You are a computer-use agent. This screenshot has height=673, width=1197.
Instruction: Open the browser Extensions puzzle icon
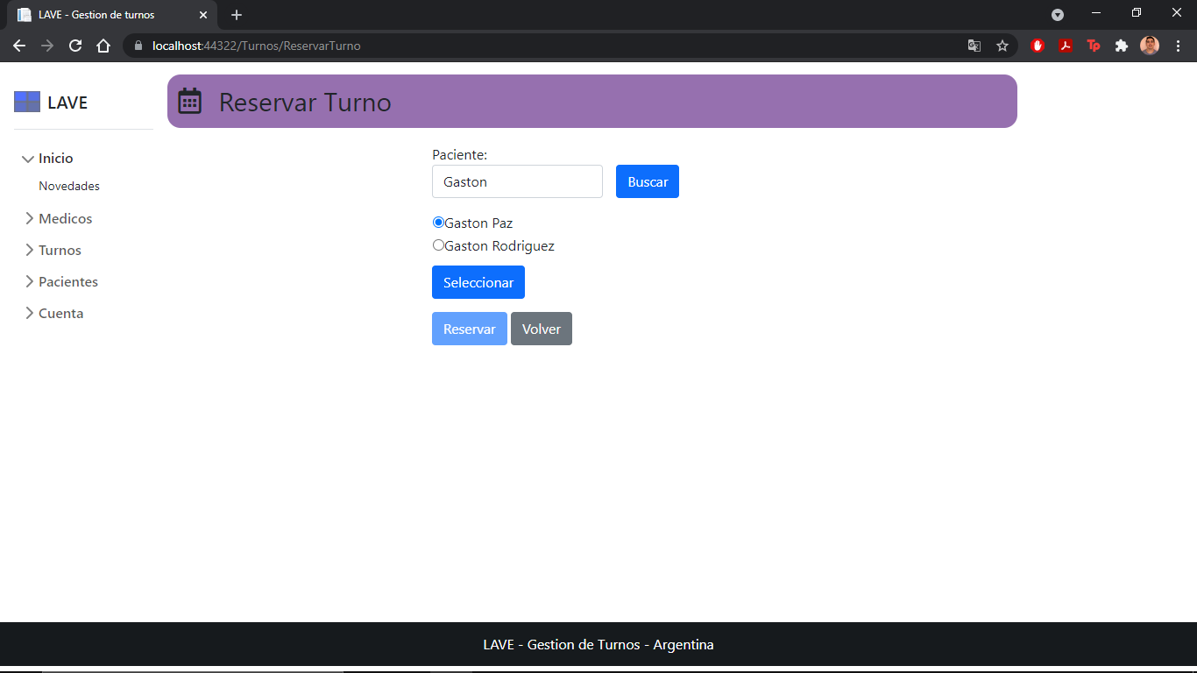tap(1122, 46)
